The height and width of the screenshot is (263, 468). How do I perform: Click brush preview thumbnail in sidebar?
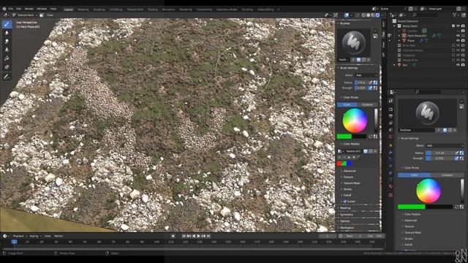coord(354,42)
